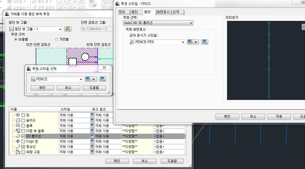Open the 횡단 뷰 그룹 - 1 dropdown
The height and width of the screenshot is (169, 305).
60,29
